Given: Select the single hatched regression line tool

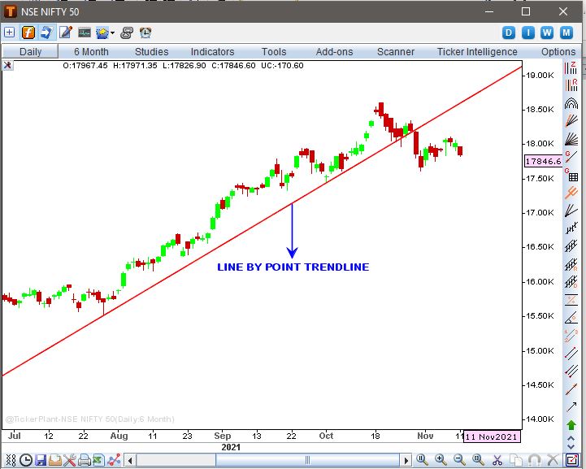Looking at the screenshot, I should tap(571, 228).
